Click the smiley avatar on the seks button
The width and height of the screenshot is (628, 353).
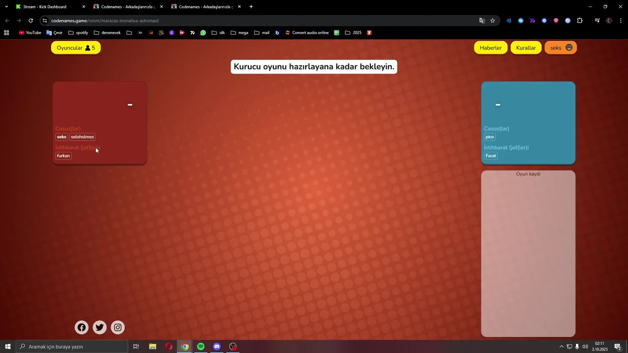(569, 48)
